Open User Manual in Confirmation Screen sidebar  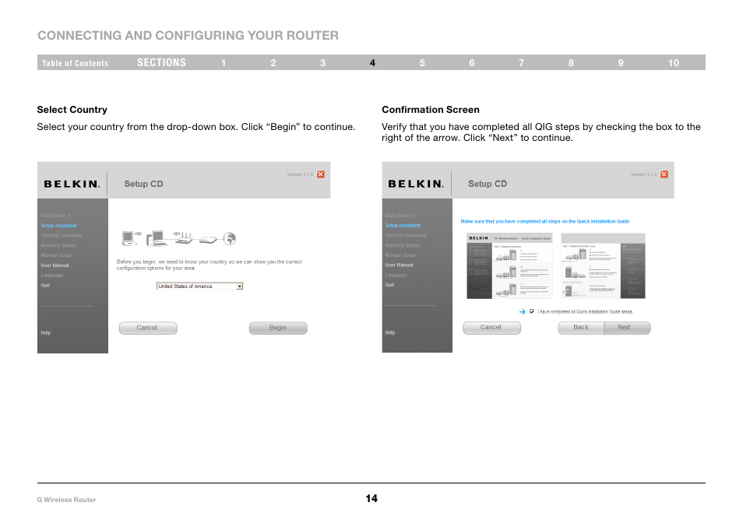tap(399, 265)
